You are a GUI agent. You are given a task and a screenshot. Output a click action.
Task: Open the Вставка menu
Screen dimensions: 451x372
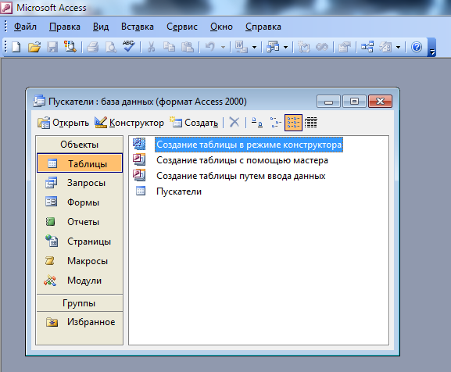(x=138, y=27)
